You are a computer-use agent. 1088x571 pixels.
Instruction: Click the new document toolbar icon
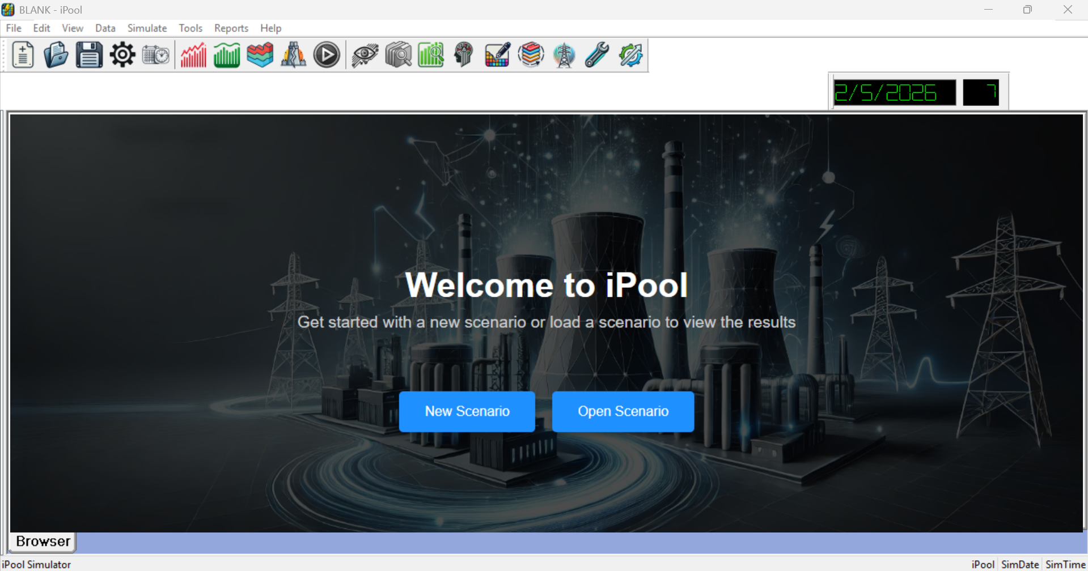[x=23, y=56]
